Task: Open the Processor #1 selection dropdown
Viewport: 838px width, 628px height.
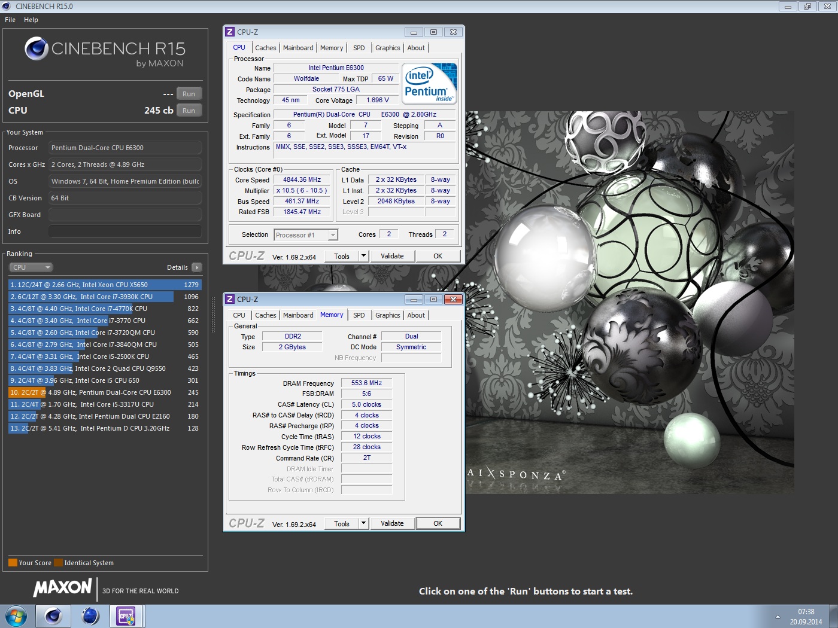Action: [306, 235]
